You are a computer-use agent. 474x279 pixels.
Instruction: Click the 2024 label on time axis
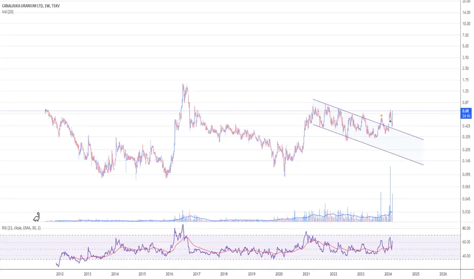coord(388,274)
